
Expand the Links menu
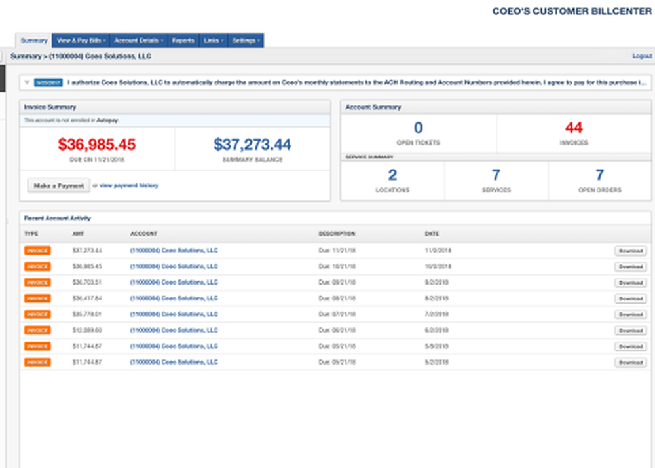(214, 41)
